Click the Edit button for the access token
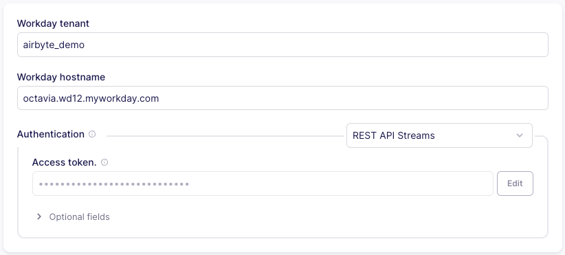Viewport: 565px width, 255px height. click(515, 184)
